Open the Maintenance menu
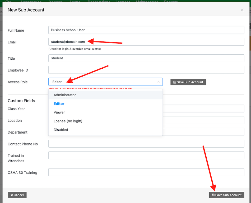Screen dimensions: 251x203 tap(147, 2)
